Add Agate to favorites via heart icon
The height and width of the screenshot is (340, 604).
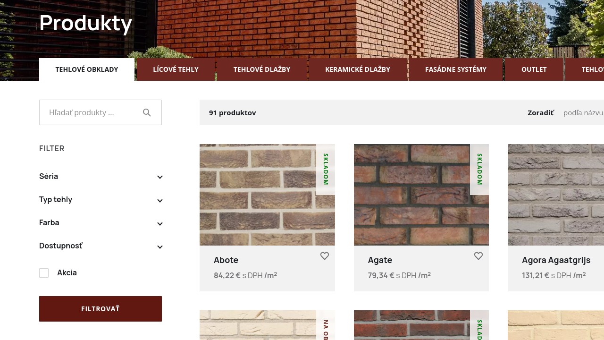[x=478, y=256]
